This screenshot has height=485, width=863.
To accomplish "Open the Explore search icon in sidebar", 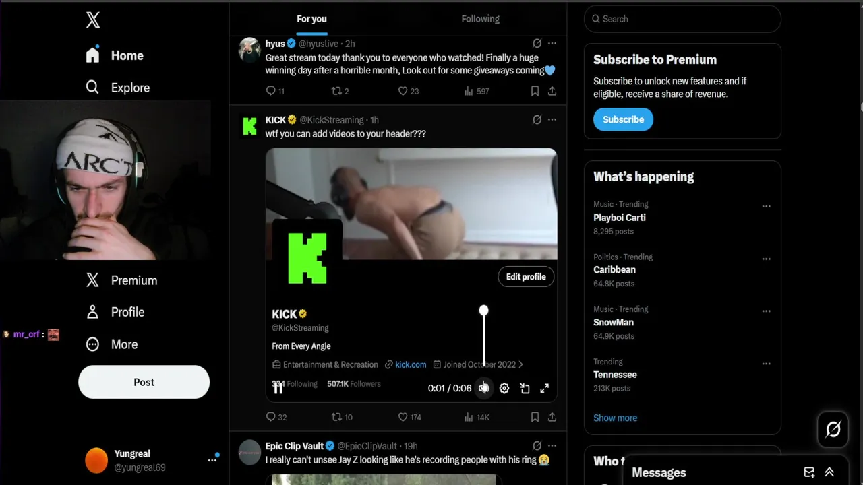I will 92,87.
